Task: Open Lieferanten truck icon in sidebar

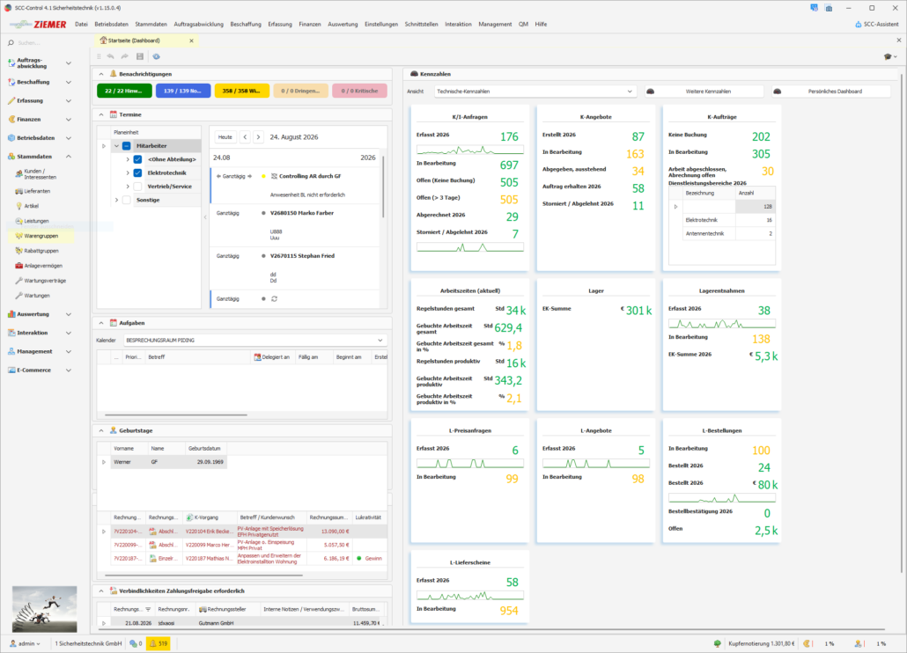Action: [19, 191]
